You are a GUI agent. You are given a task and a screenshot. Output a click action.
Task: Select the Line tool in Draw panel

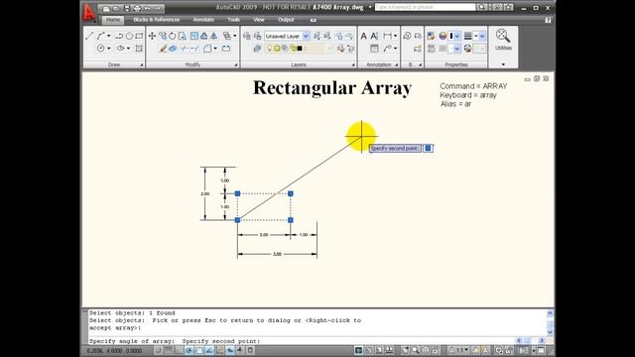click(89, 36)
